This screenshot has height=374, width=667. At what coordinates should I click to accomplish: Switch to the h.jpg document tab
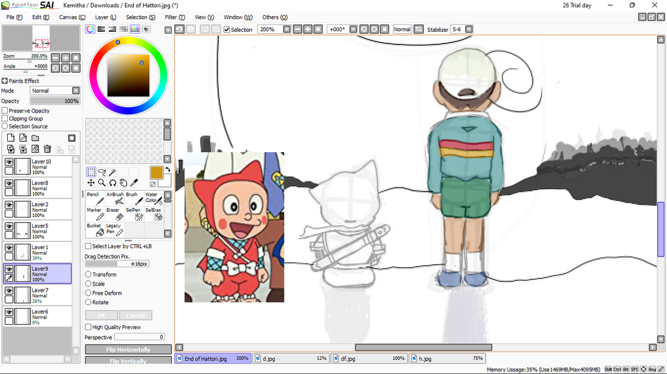click(x=447, y=358)
